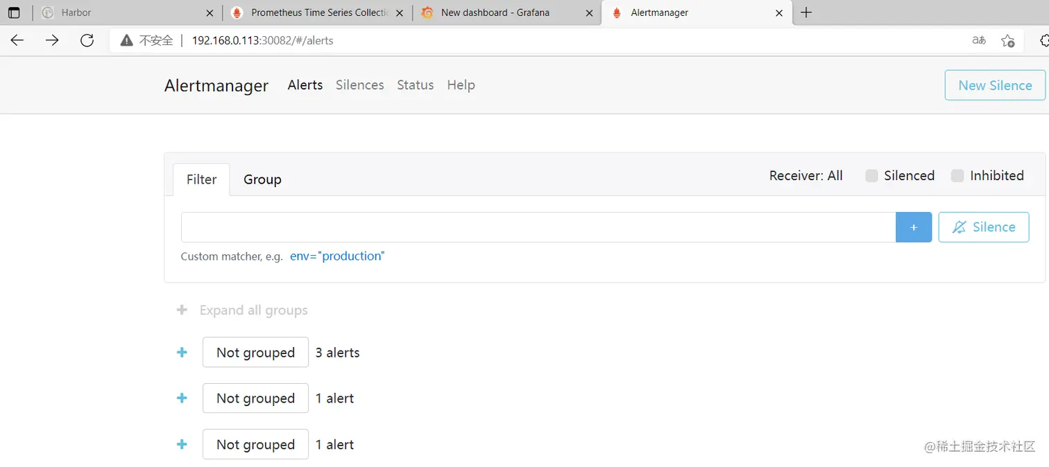Screen dimensions: 1049x467
Task: Open the read aloud/translate icon in address bar
Action: coord(979,40)
